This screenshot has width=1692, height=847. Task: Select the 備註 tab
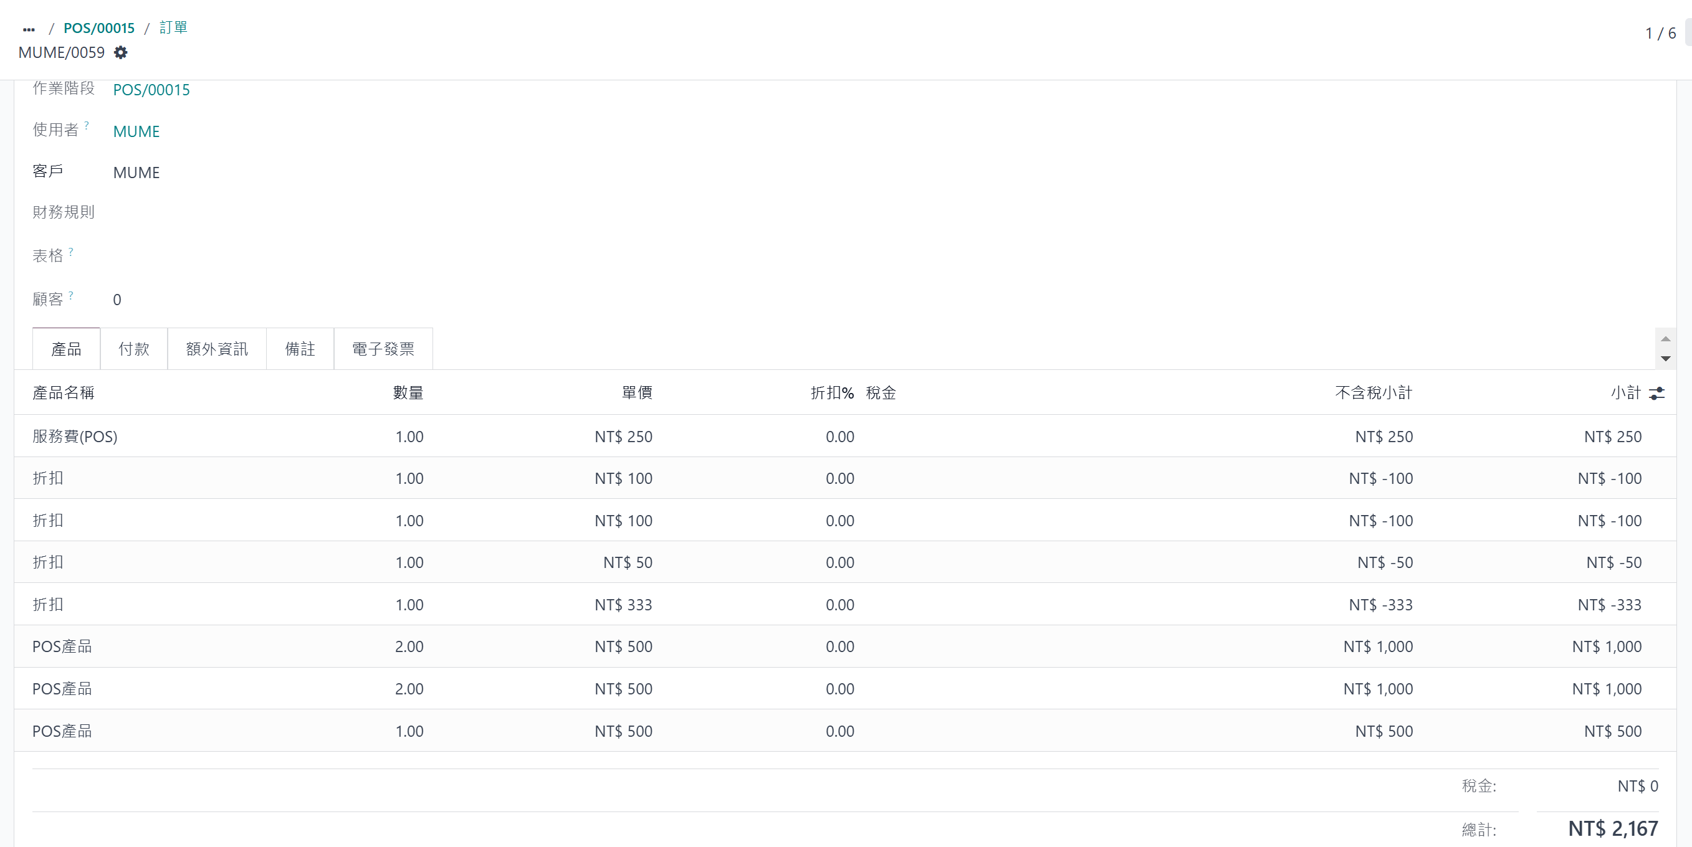pos(300,349)
